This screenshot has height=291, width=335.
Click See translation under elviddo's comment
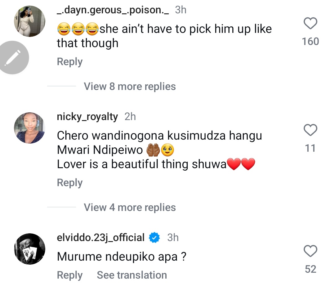coord(132,275)
